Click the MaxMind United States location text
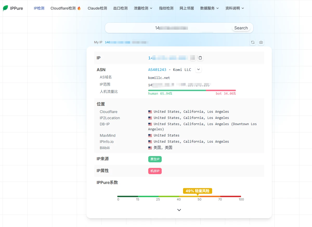This screenshot has height=227, width=312. [166, 136]
